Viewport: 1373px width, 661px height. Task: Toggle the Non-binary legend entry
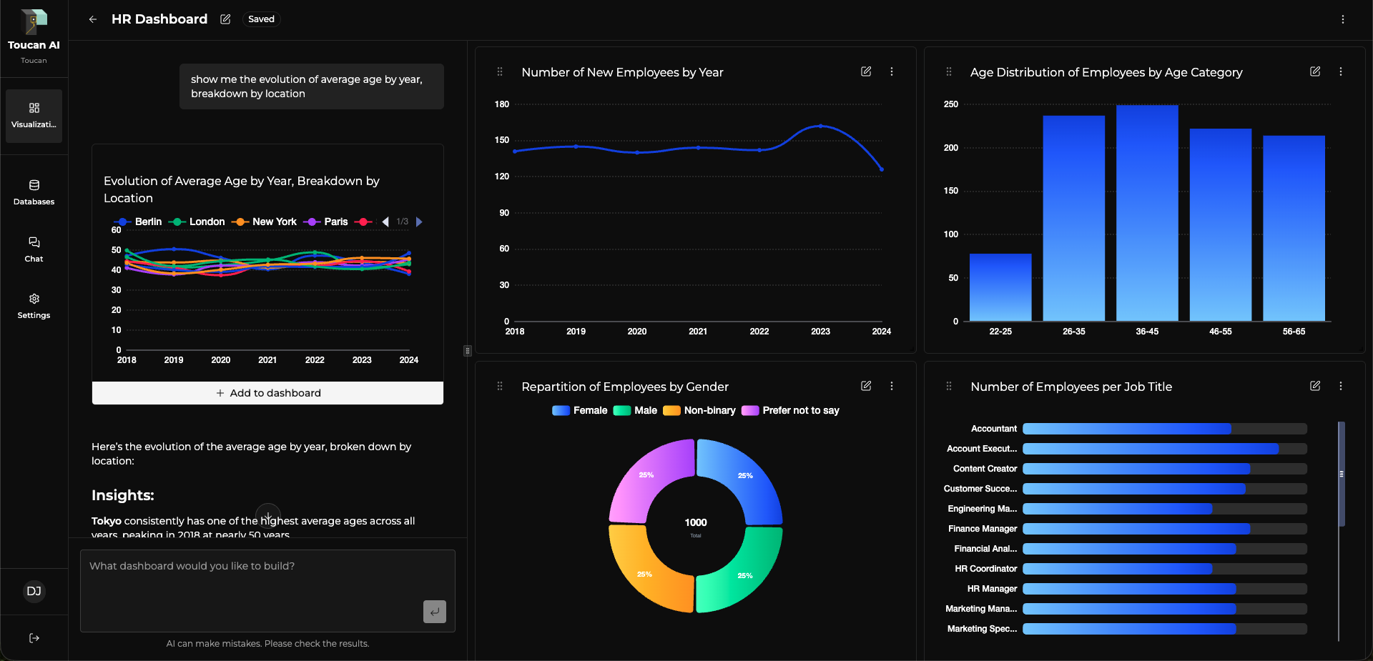[x=699, y=410]
